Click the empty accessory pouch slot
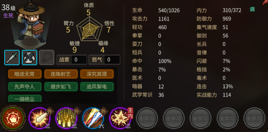 pyautogui.click(x=47, y=58)
